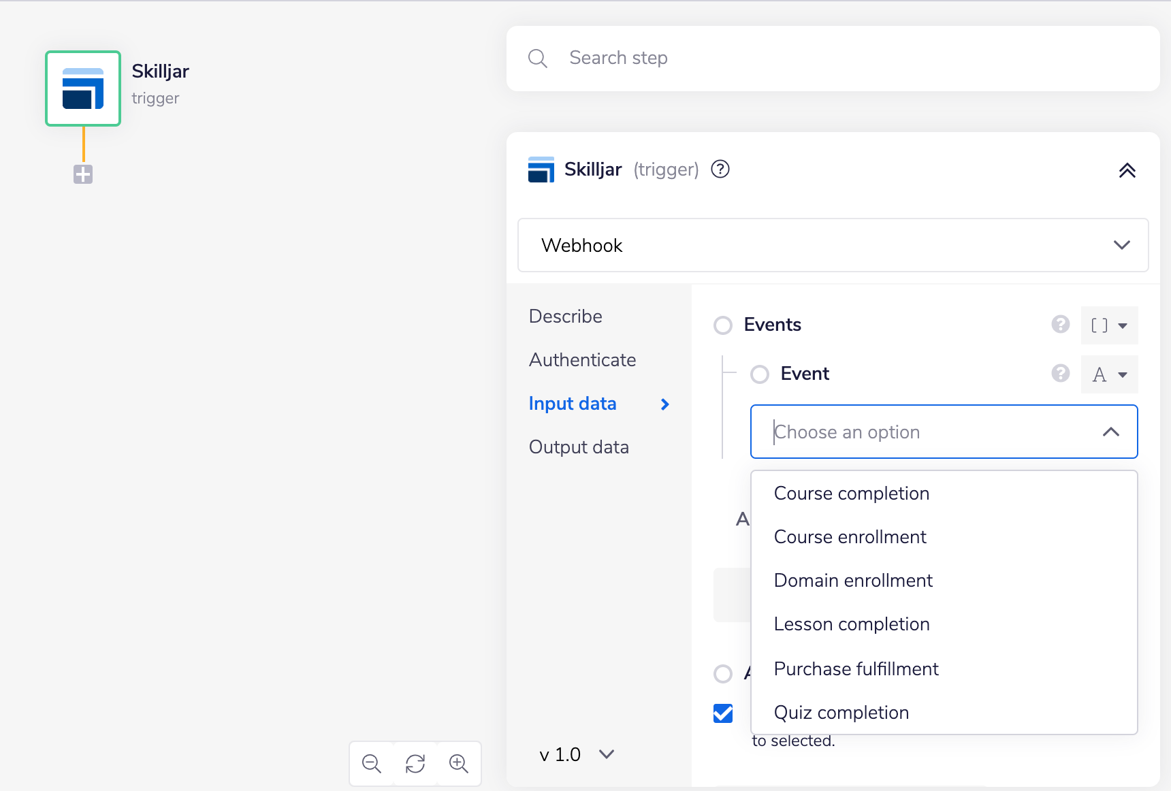
Task: Add a step with the plus icon below Skilljar
Action: point(83,174)
